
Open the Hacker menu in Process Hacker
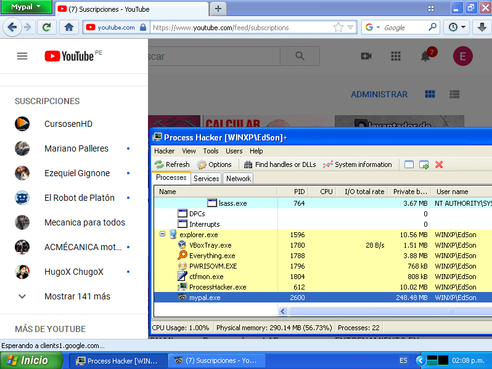pos(164,151)
